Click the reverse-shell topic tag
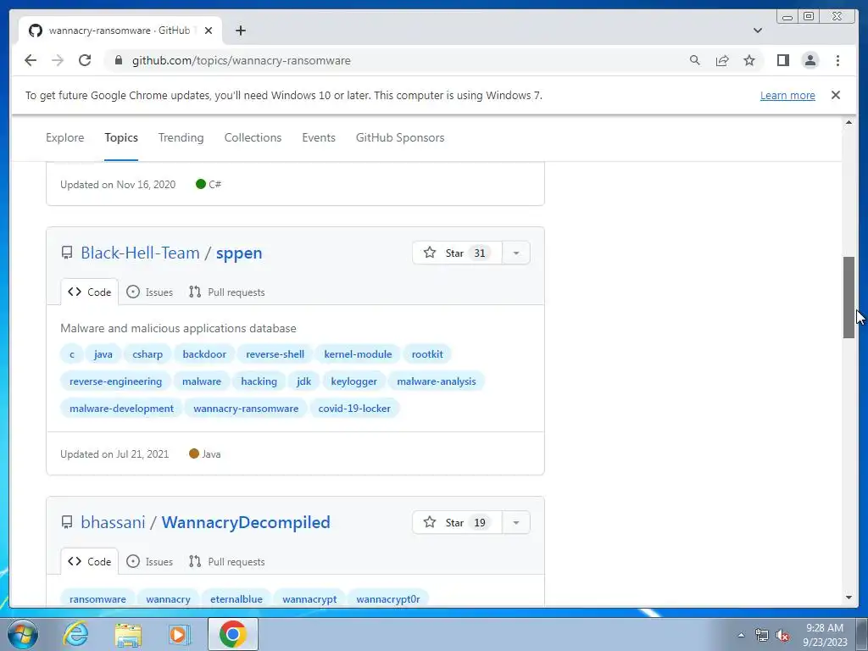The height and width of the screenshot is (651, 868). (275, 354)
